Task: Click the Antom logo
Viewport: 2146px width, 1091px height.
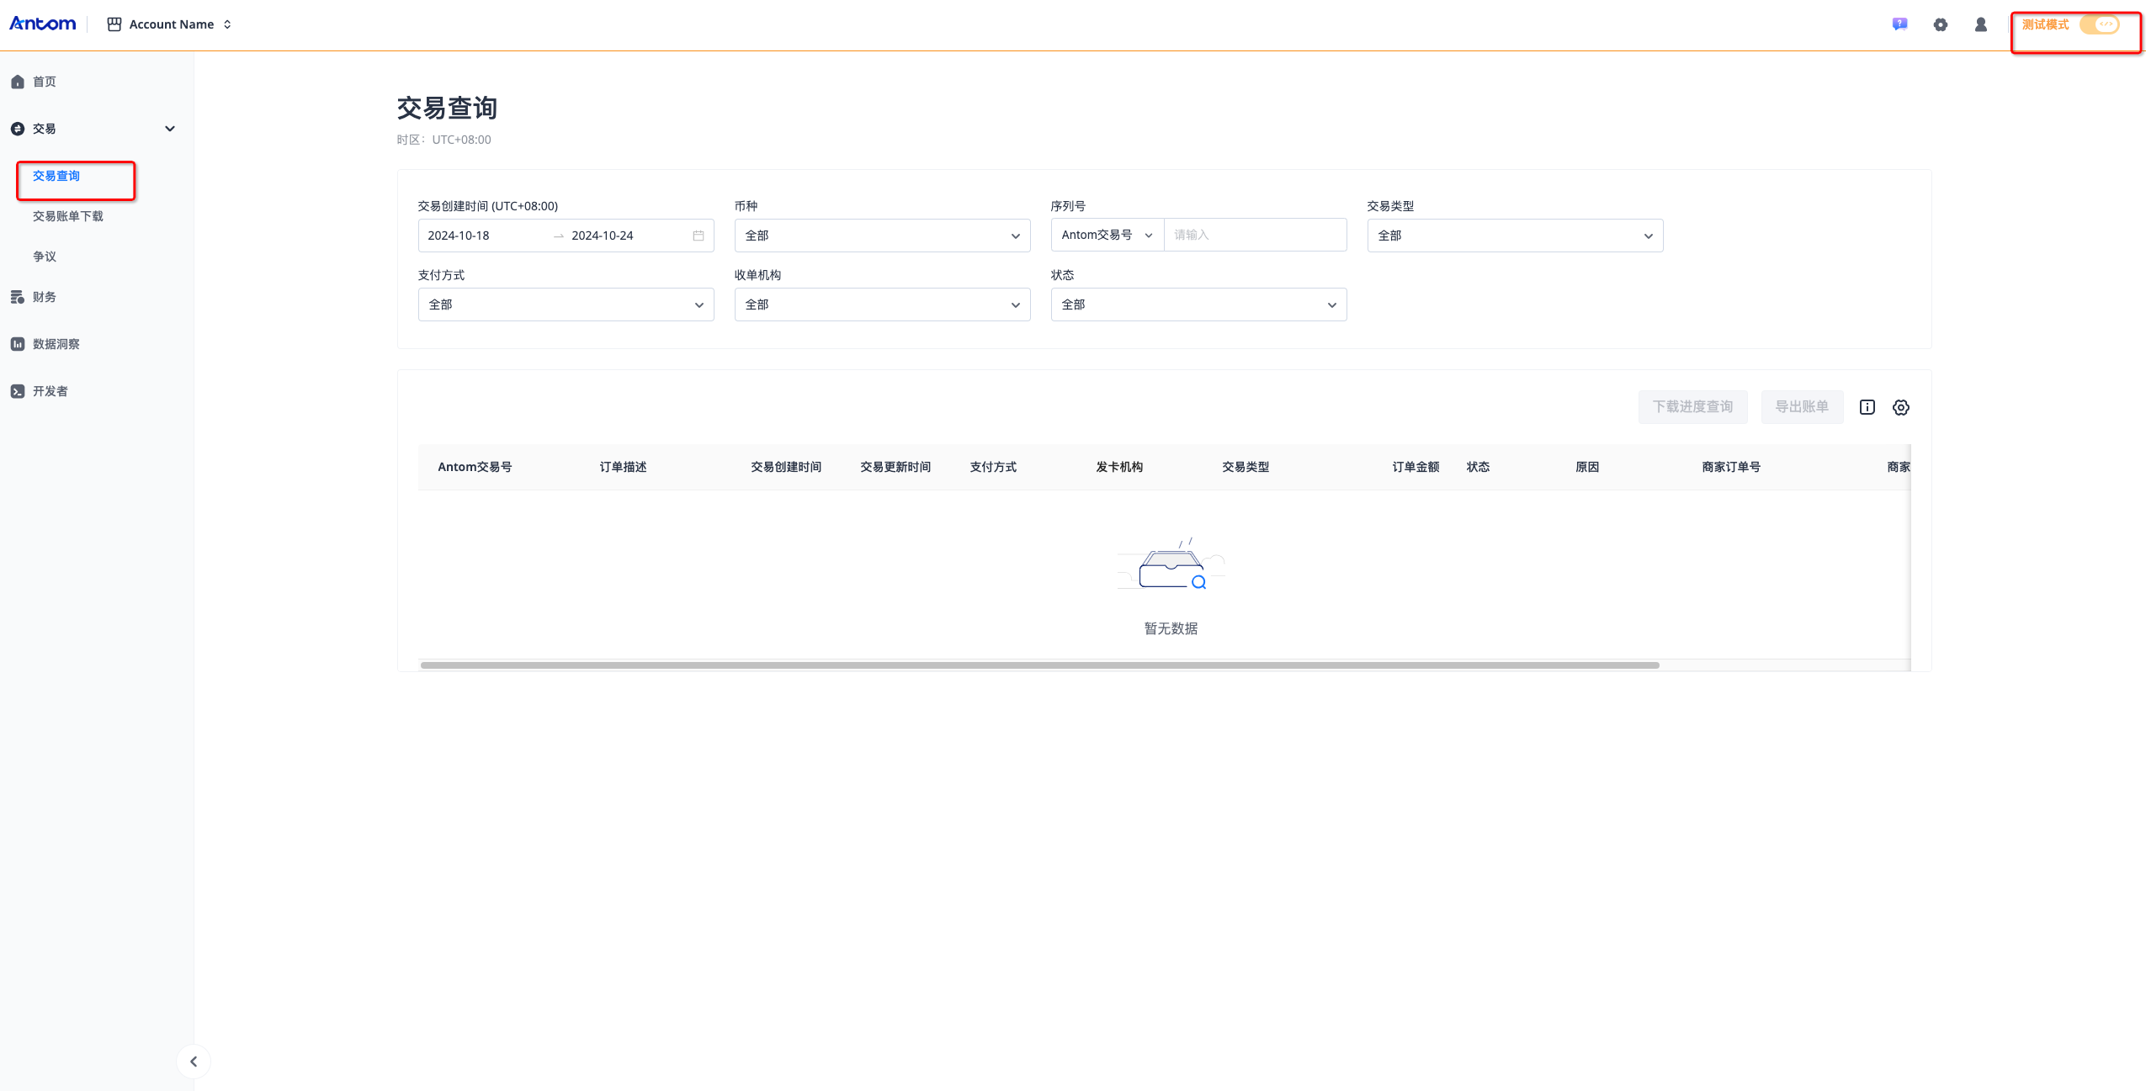Action: click(43, 24)
